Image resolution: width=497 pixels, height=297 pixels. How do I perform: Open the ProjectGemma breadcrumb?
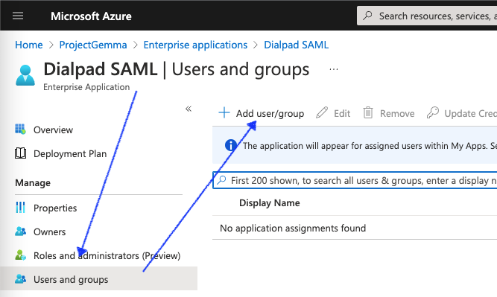click(x=93, y=45)
